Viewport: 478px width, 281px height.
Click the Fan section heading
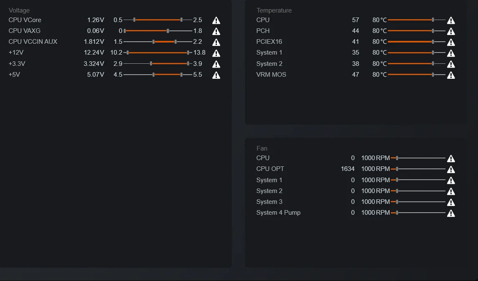262,148
